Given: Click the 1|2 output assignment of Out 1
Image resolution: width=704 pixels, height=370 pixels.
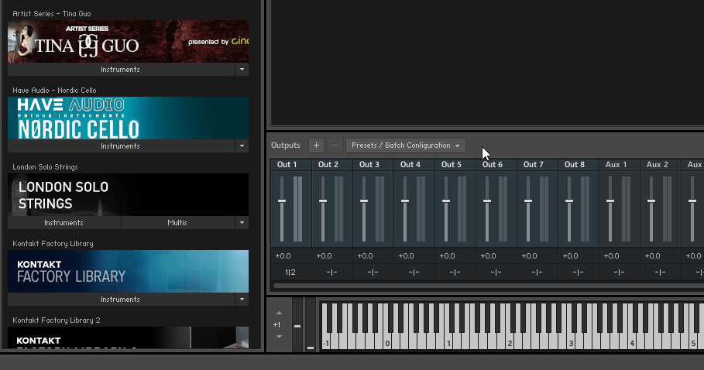Looking at the screenshot, I should click(290, 272).
